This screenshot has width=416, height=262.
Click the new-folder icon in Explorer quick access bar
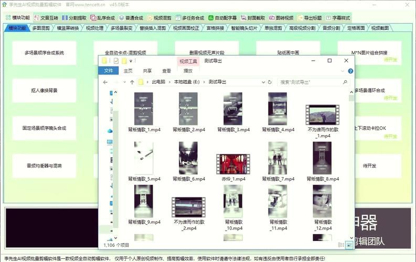124,61
